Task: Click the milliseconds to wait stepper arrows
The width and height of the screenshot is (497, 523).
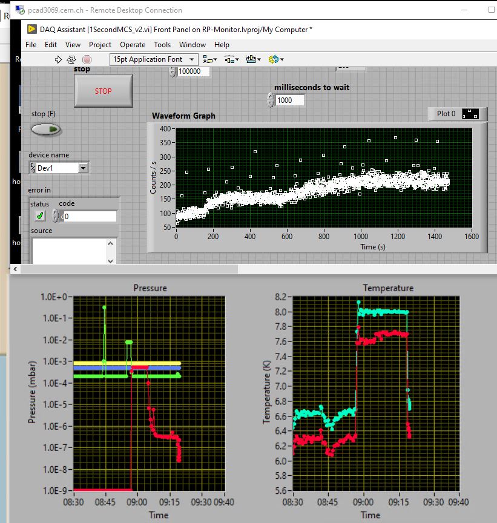Action: (270, 100)
